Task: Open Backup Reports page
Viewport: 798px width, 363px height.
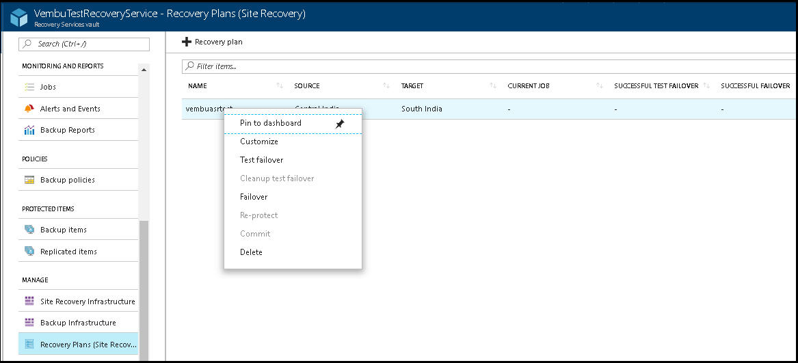Action: (x=79, y=130)
